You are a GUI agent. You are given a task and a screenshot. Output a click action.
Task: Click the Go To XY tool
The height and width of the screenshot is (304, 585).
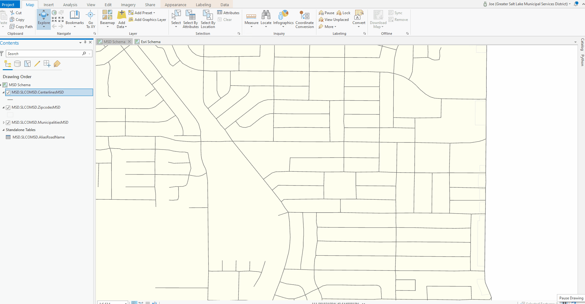pyautogui.click(x=91, y=19)
